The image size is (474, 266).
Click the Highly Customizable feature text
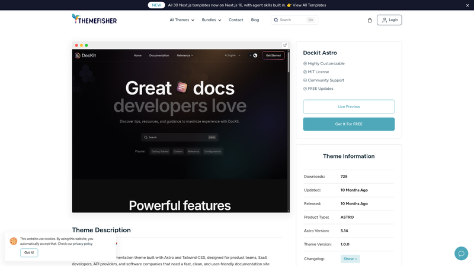coord(326,63)
